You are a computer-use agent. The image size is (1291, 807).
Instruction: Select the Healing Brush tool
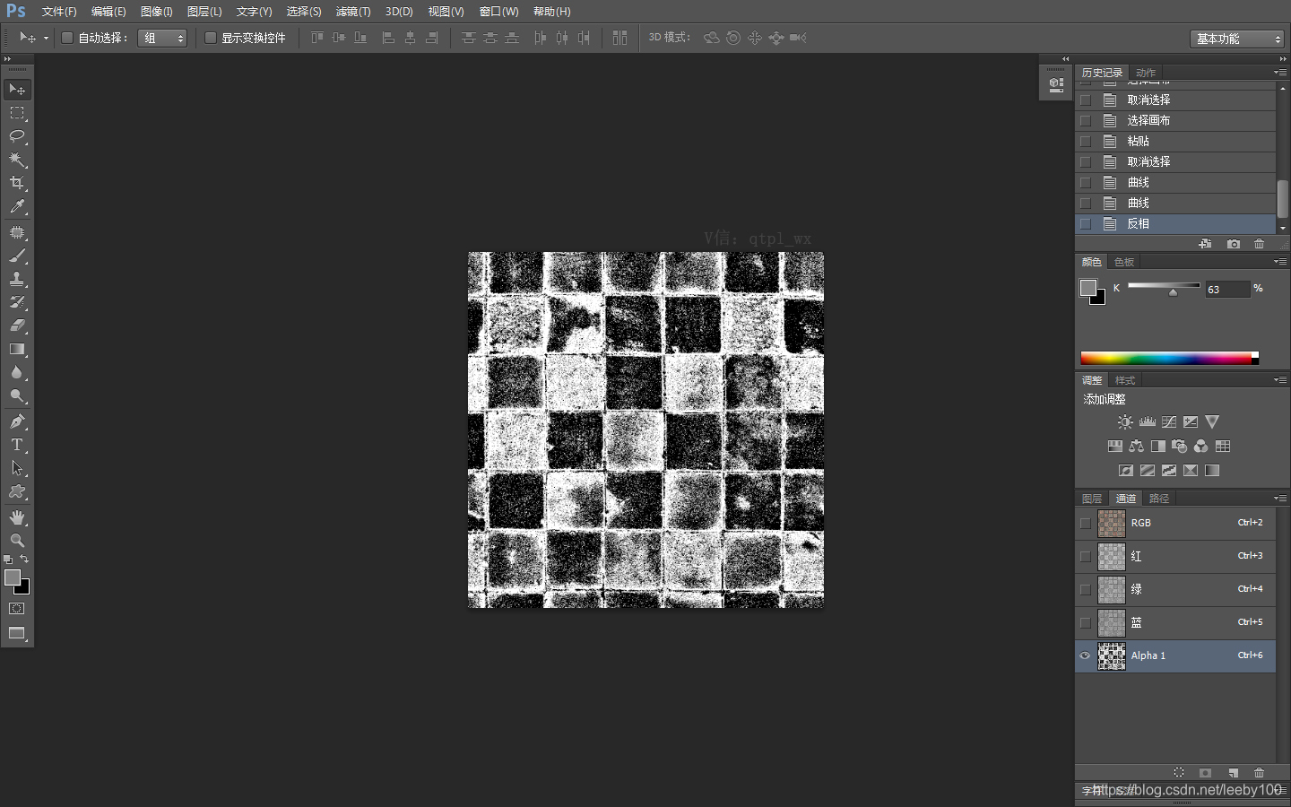pyautogui.click(x=17, y=232)
